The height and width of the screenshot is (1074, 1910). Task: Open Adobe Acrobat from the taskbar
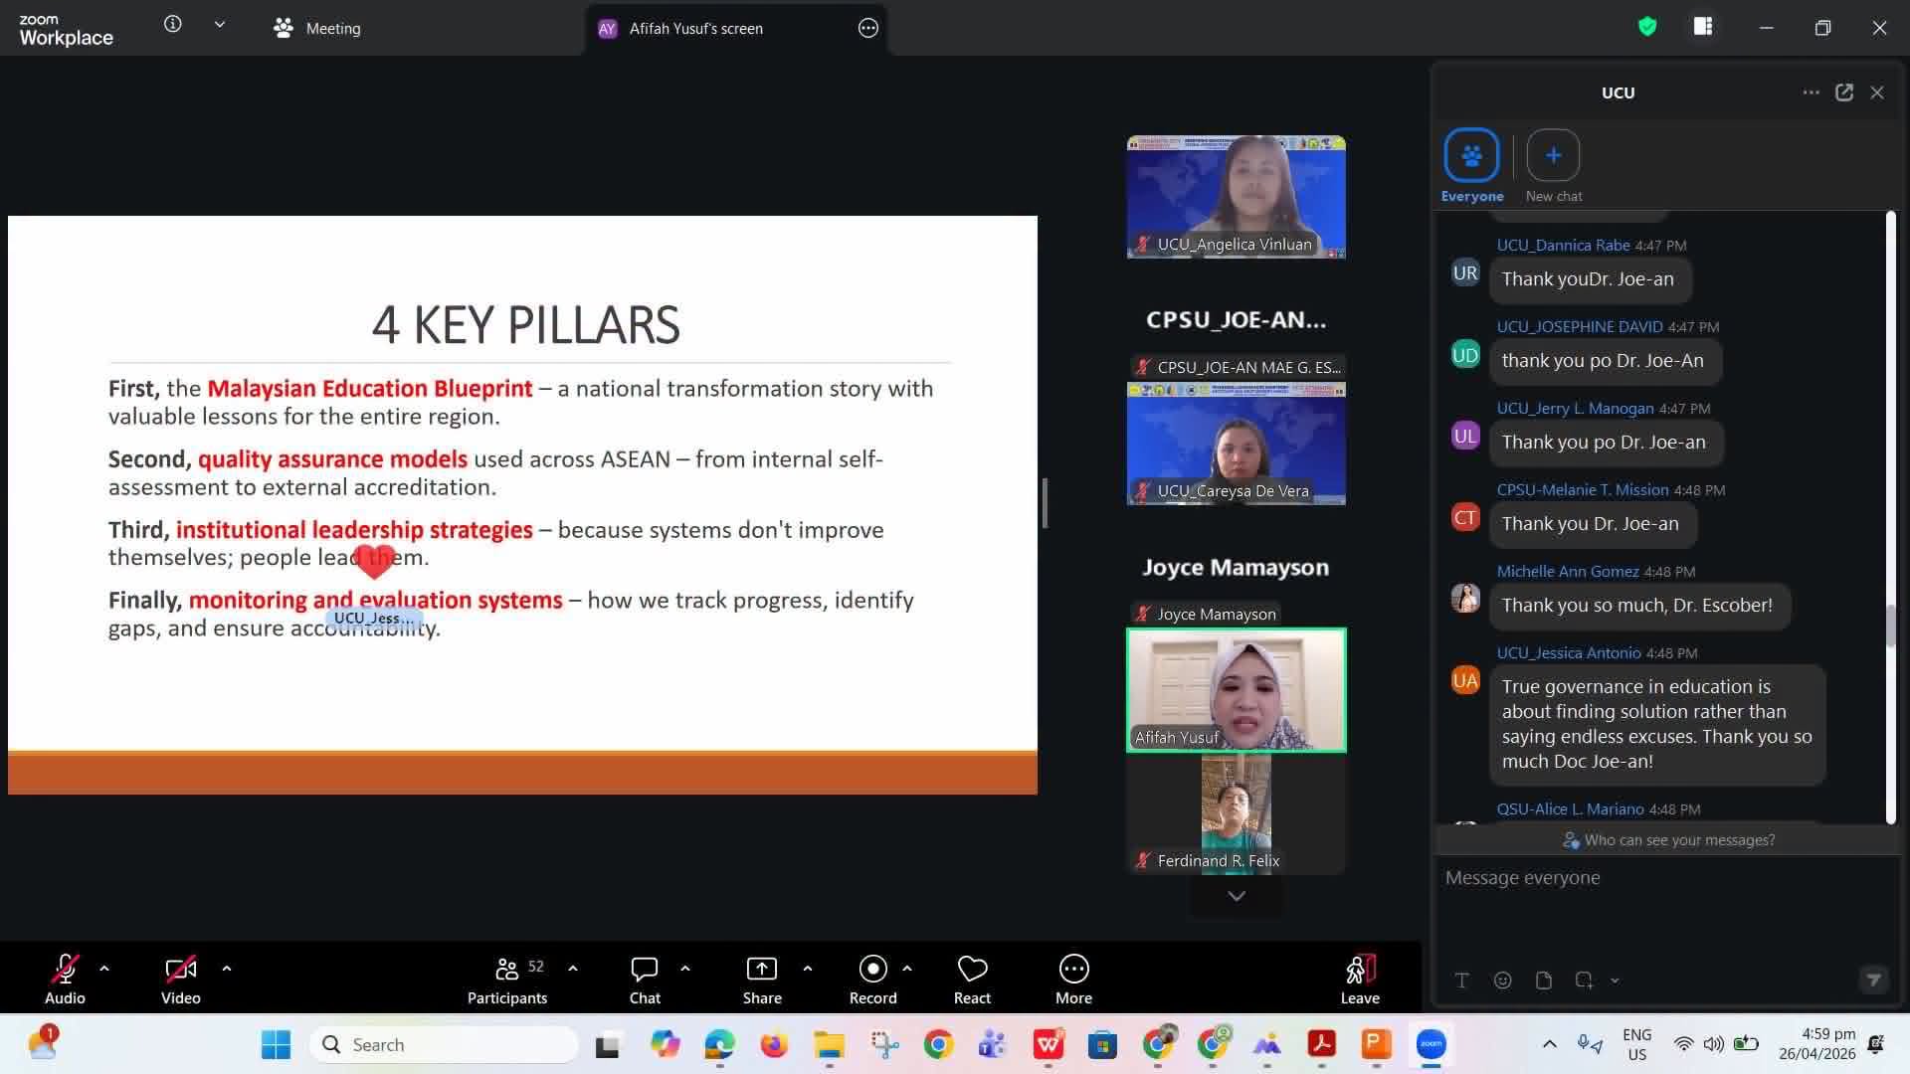point(1321,1045)
